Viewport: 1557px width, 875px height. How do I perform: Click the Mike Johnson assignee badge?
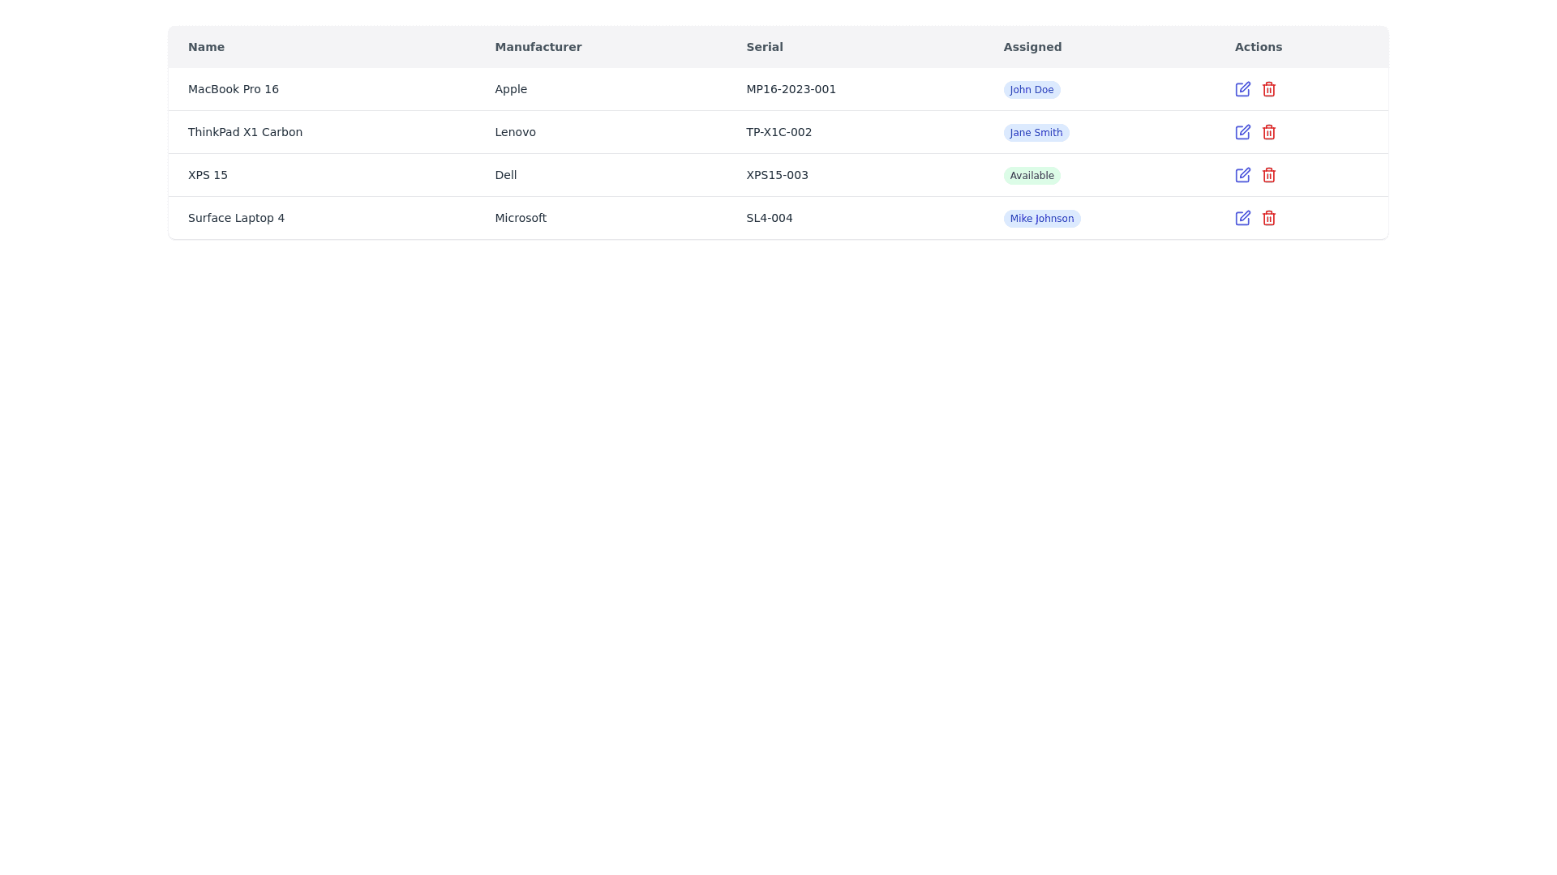[1041, 219]
